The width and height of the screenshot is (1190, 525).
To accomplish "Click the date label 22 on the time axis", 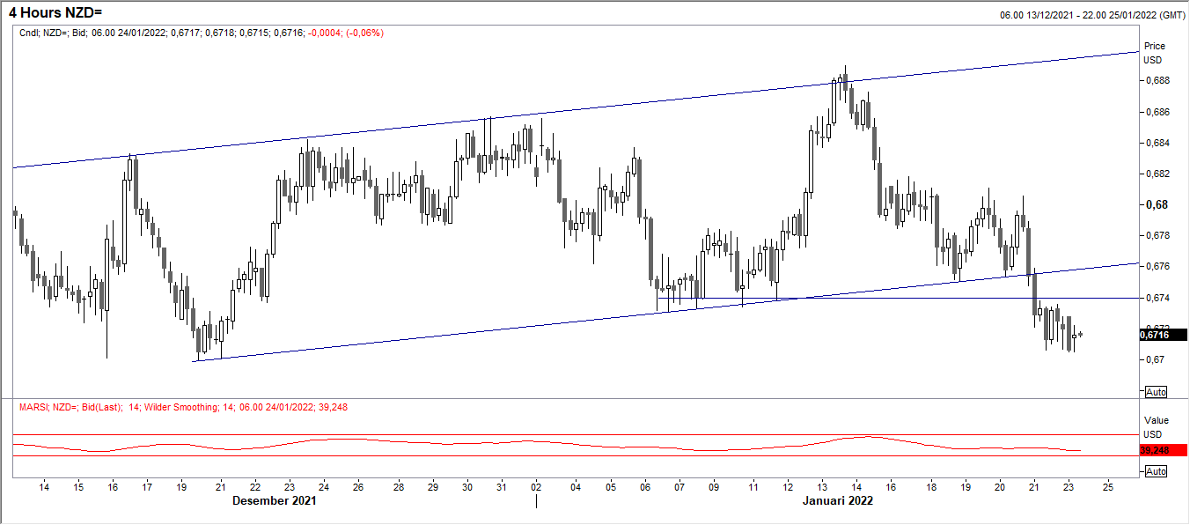I will (x=253, y=486).
